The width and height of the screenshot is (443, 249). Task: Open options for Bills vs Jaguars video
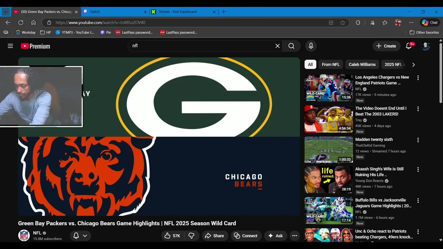coord(418,201)
